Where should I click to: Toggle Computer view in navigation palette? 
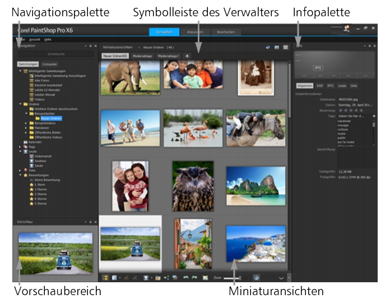[x=49, y=65]
